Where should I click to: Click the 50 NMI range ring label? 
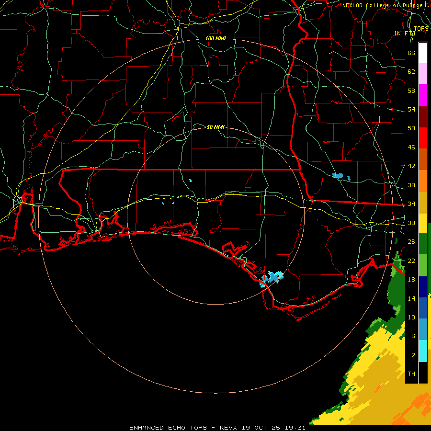215,127
